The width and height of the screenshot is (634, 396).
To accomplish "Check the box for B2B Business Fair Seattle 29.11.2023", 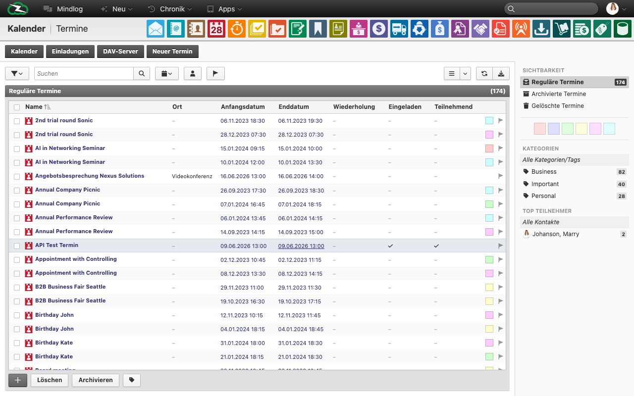I will (x=17, y=287).
